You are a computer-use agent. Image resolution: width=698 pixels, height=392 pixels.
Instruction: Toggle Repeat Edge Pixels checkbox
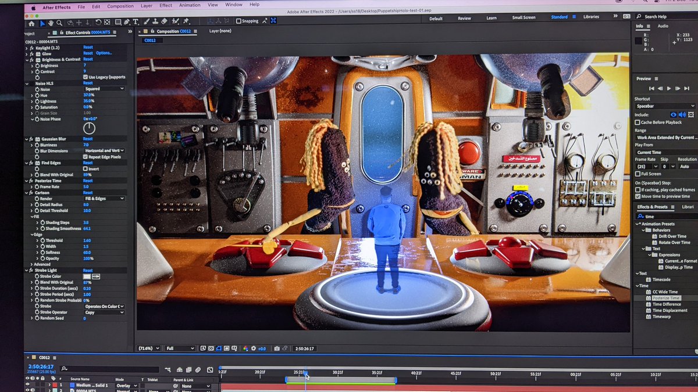click(86, 157)
